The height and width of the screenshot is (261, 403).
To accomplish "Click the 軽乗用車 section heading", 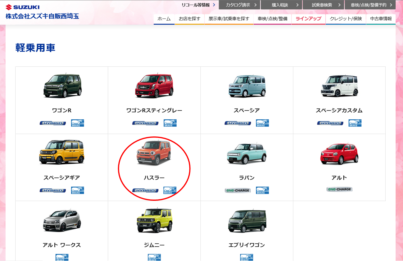I will tap(35, 48).
